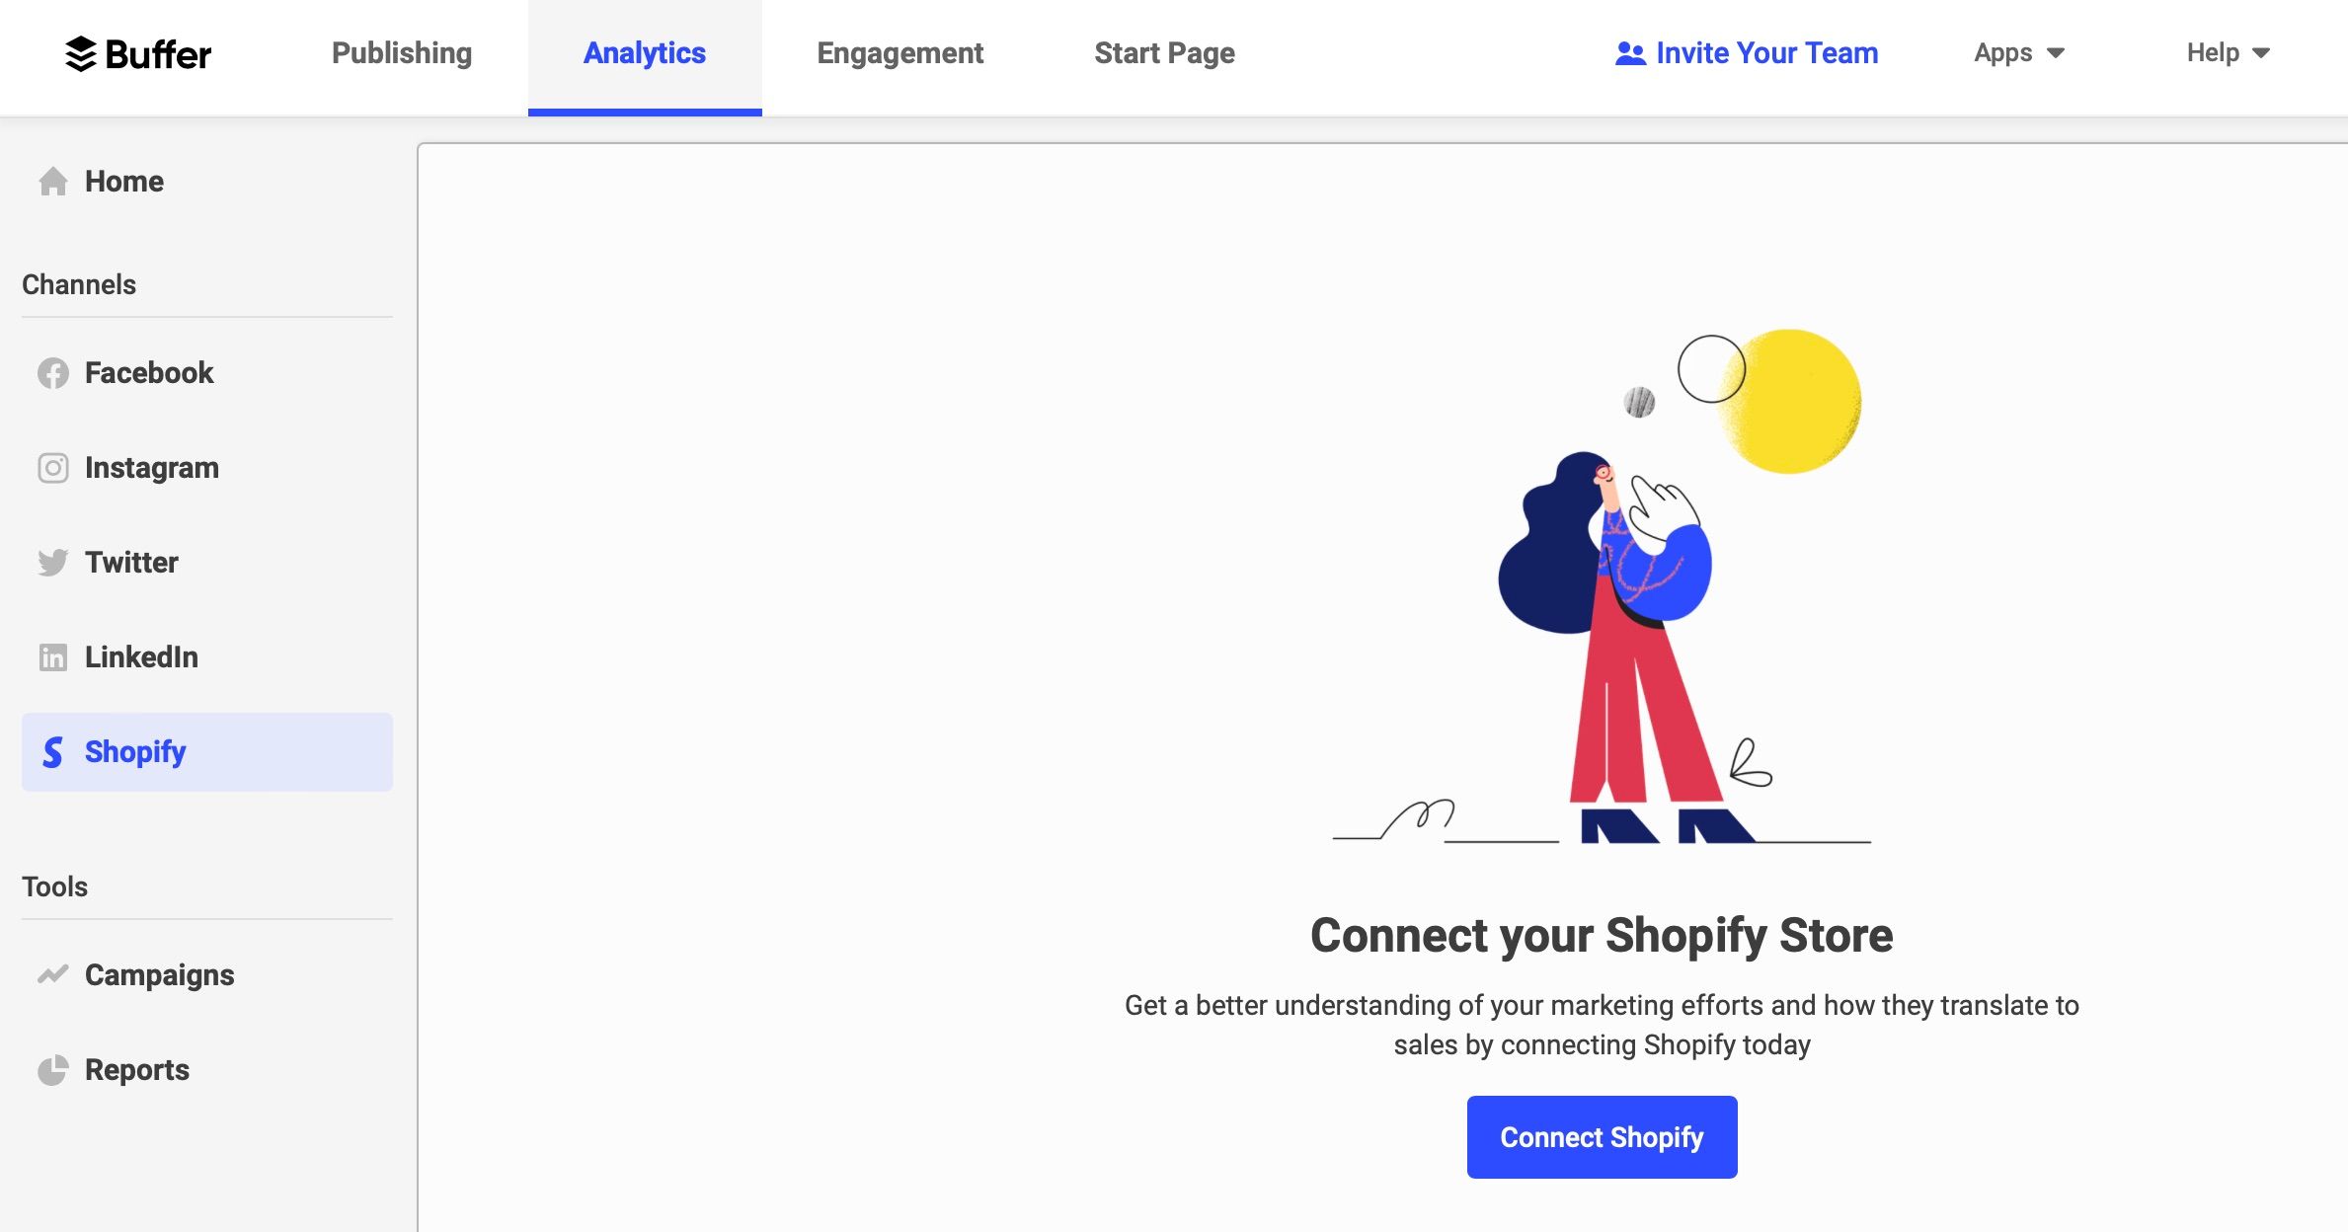Expand the Help dropdown menu
Screen dimensions: 2348x1232
[2226, 52]
